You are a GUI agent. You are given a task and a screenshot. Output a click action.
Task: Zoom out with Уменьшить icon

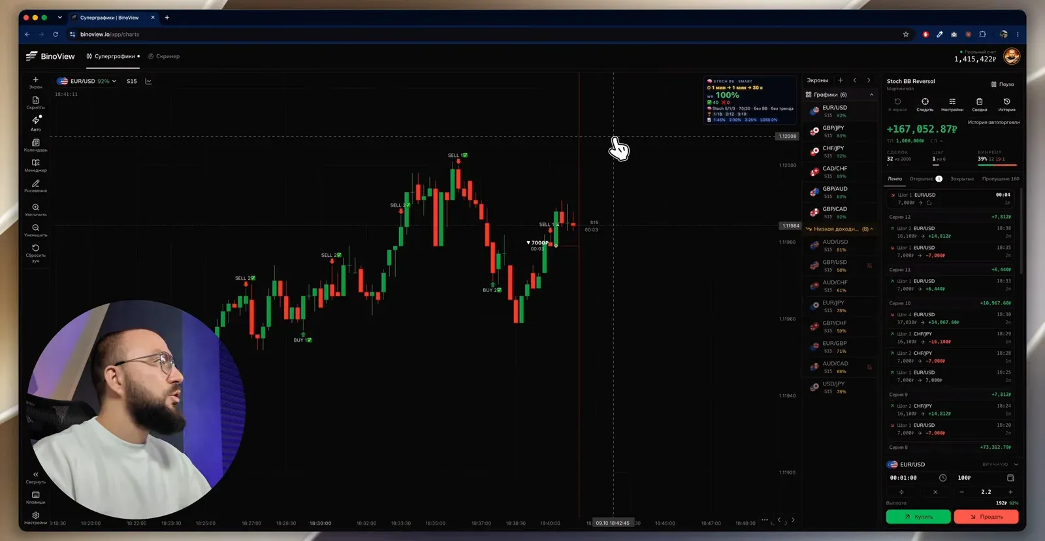click(x=35, y=230)
